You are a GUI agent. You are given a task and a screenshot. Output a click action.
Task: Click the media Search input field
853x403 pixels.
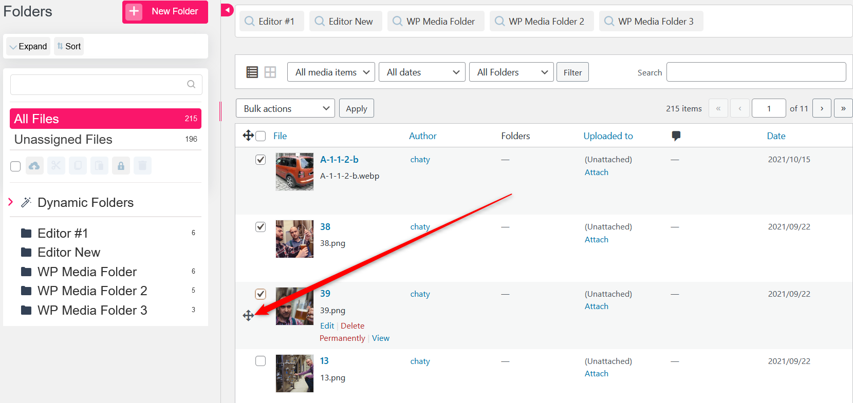tap(756, 72)
